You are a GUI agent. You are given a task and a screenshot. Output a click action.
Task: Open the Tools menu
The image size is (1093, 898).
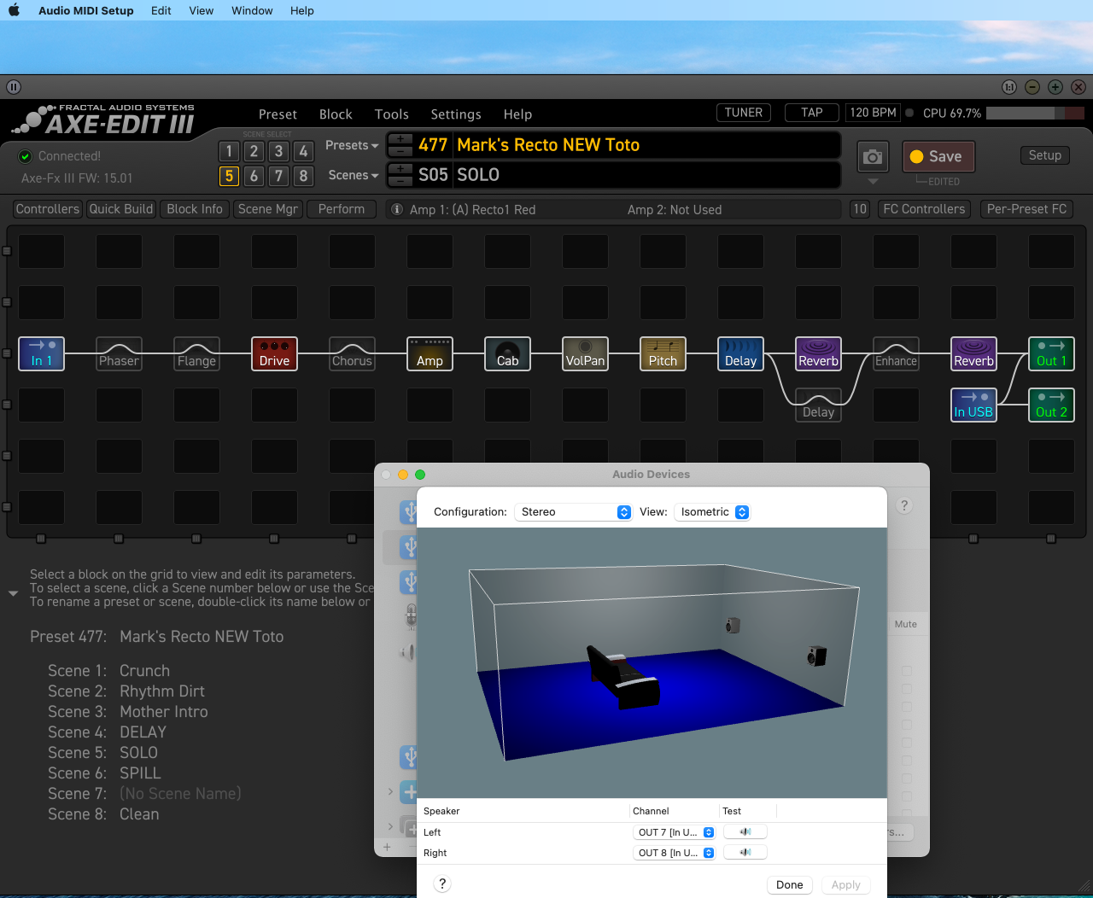pos(391,114)
